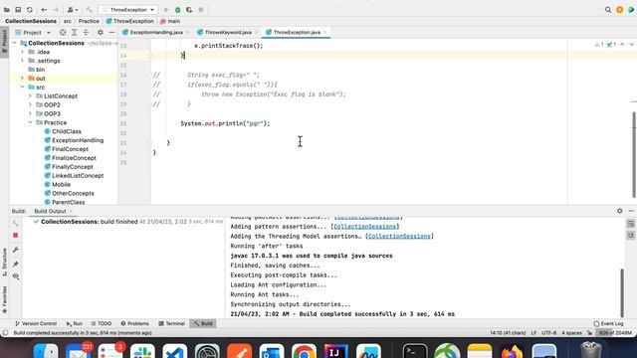Open the Terminal tool window tab
Viewport: 637px width, 358px height.
[x=171, y=323]
